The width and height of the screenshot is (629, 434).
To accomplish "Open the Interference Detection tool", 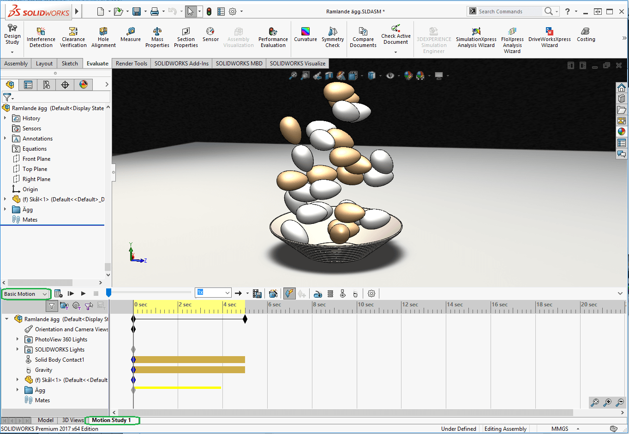I will click(x=41, y=36).
